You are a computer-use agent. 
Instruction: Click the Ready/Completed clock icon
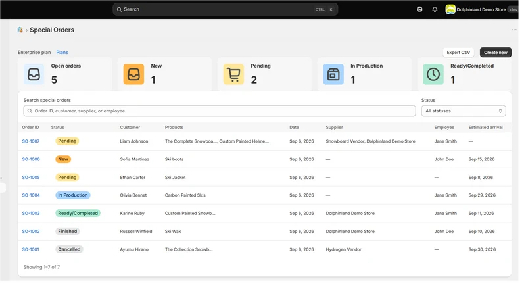tap(433, 74)
